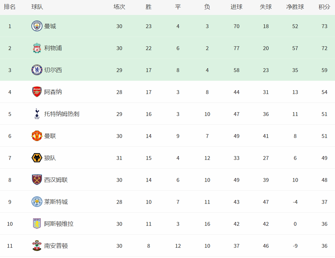Select the 净胜球 column header
Screen dimensions: 335x258
295,7
